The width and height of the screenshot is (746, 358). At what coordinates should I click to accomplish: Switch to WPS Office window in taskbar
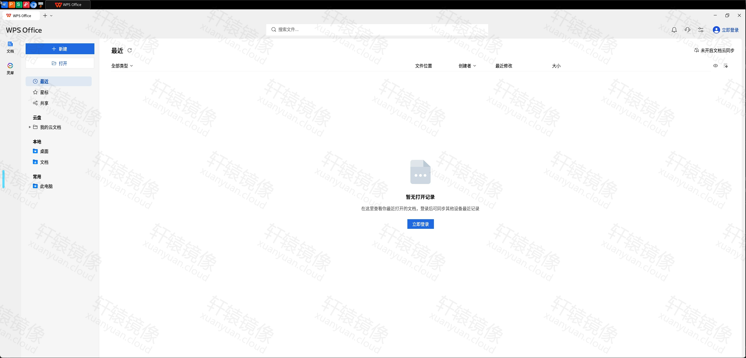tap(68, 5)
